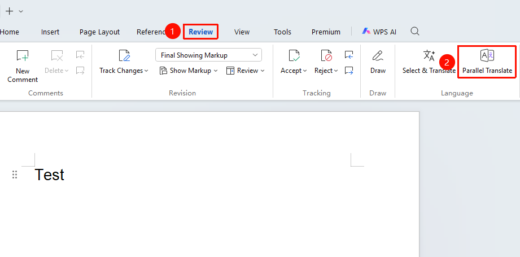The image size is (520, 257).
Task: Add a New Comment
Action: 23,66
